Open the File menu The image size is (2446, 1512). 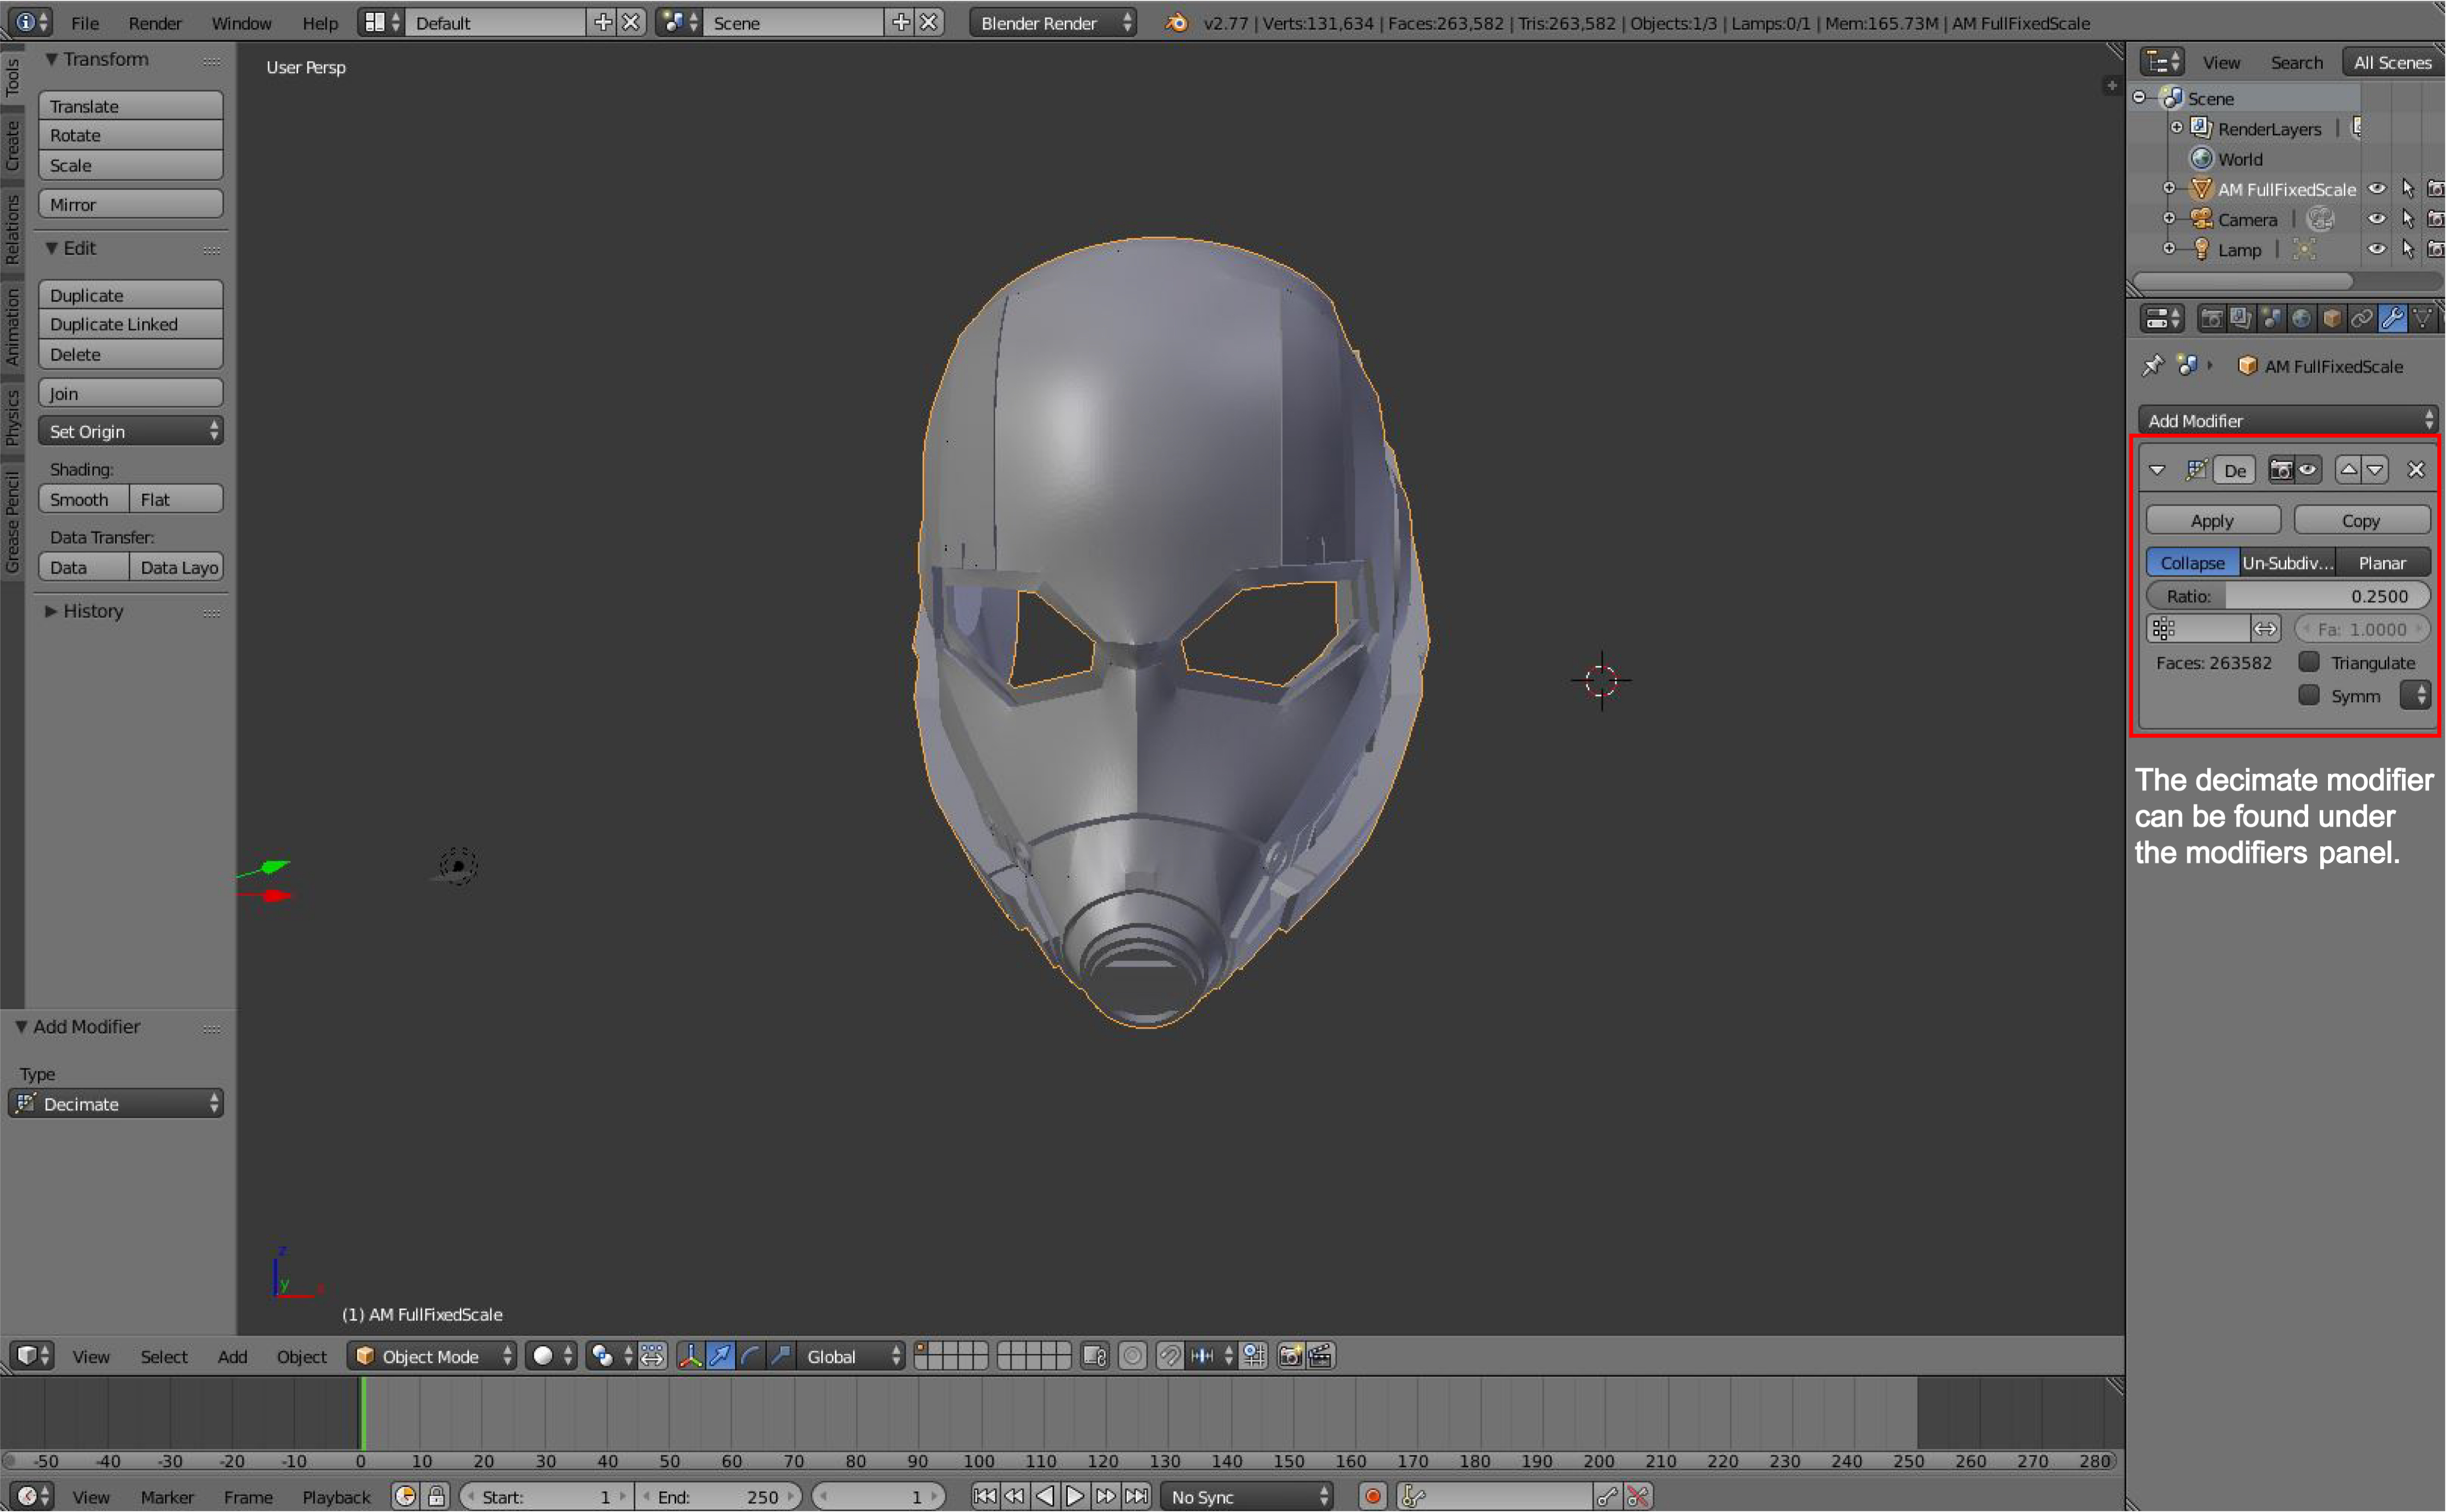[x=85, y=23]
